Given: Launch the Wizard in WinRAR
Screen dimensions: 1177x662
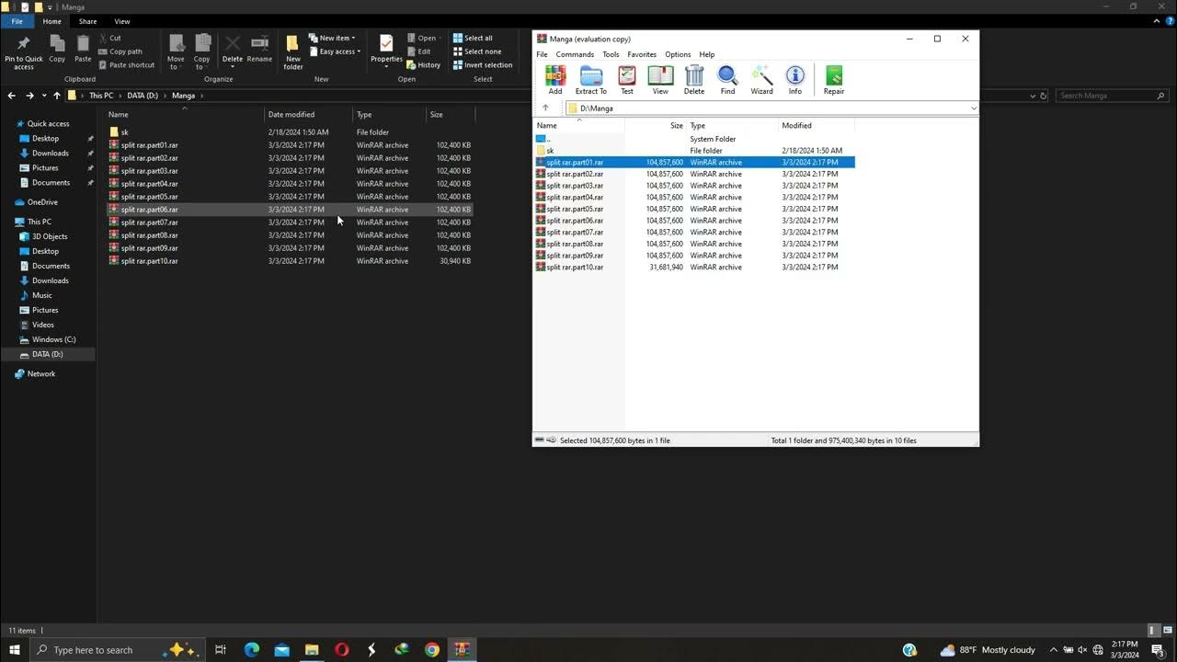Looking at the screenshot, I should coord(761,80).
